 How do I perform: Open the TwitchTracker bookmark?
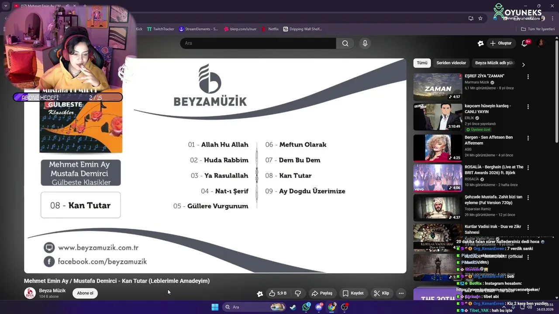pos(160,29)
